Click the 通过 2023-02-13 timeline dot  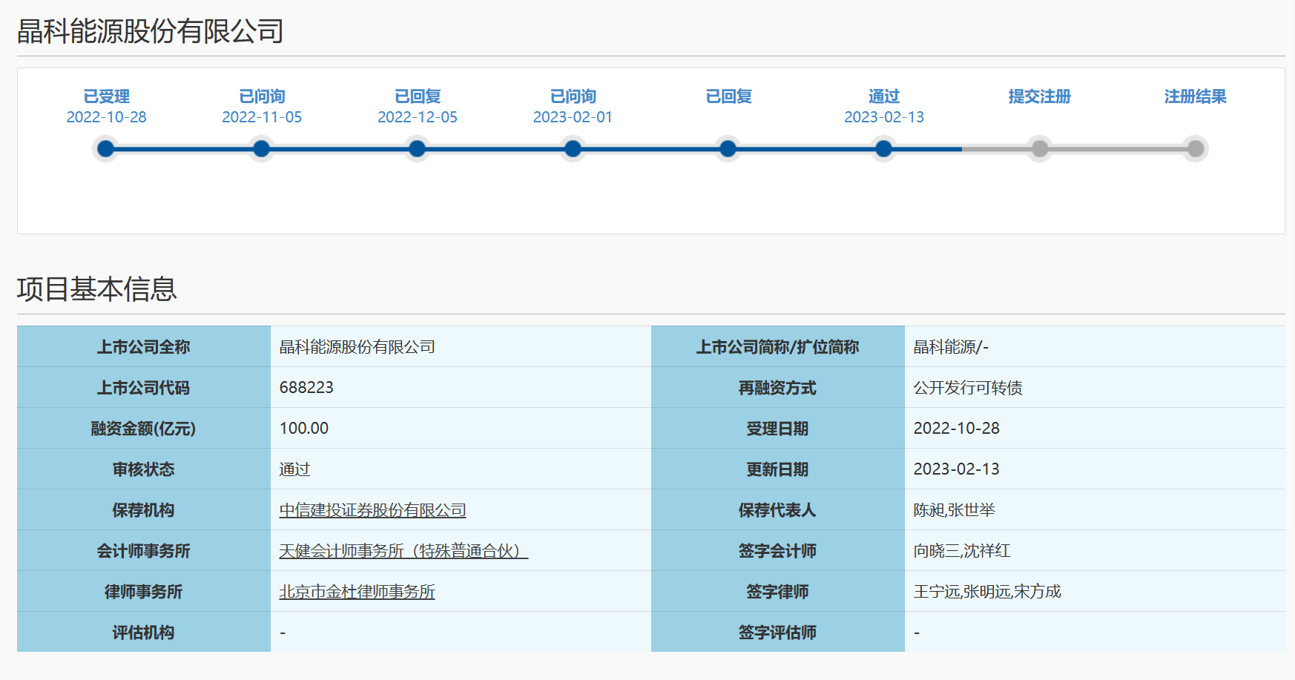coord(883,149)
